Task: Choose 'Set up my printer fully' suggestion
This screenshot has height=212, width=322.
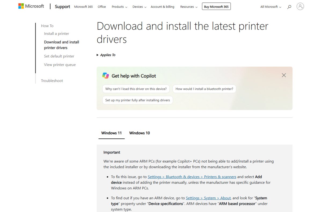Action: 138,100
